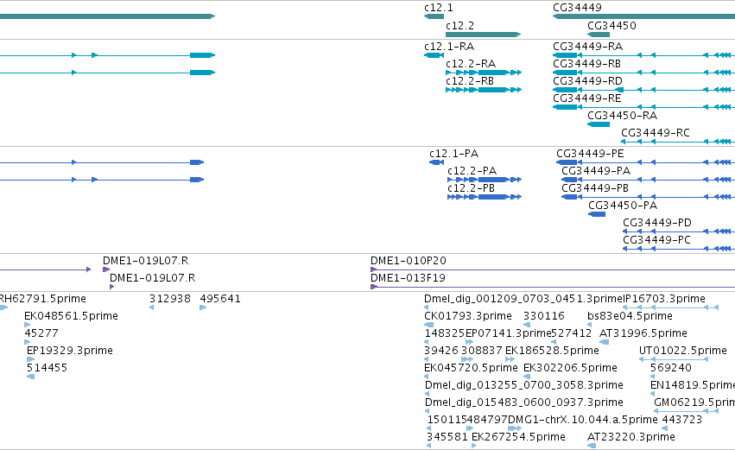Select the DME1-013F19 clone feature

(x=553, y=287)
